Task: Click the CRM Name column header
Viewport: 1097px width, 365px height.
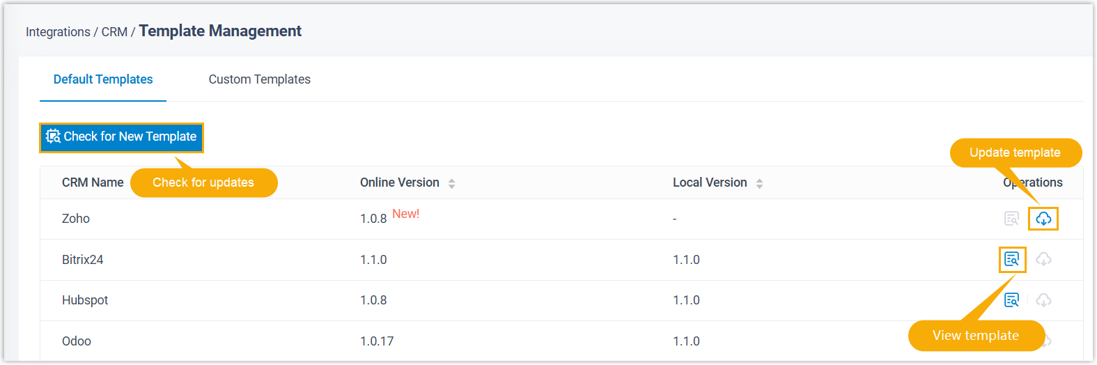Action: (93, 182)
